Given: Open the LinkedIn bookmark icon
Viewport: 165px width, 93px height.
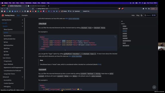Looking at the screenshot, I should click(x=15, y=11).
